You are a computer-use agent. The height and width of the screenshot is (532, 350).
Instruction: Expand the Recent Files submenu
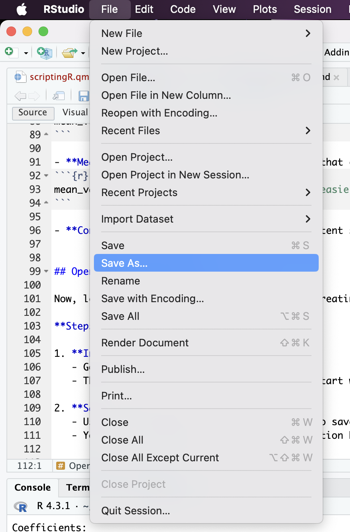[x=308, y=131]
